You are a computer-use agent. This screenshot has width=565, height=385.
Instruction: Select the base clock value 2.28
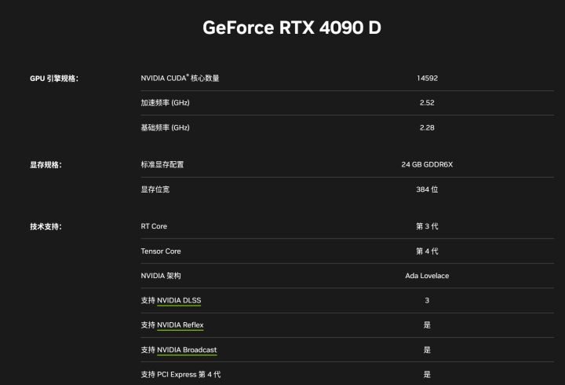pos(427,128)
